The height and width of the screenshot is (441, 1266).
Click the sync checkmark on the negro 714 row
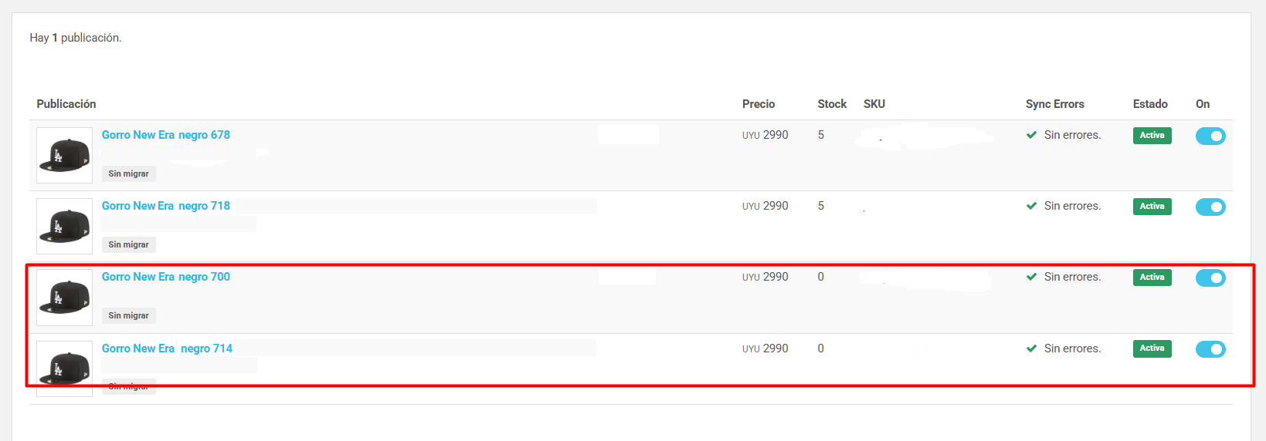pos(1031,348)
